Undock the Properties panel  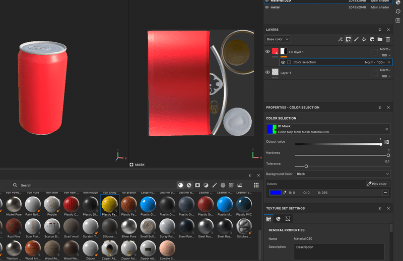click(380, 108)
